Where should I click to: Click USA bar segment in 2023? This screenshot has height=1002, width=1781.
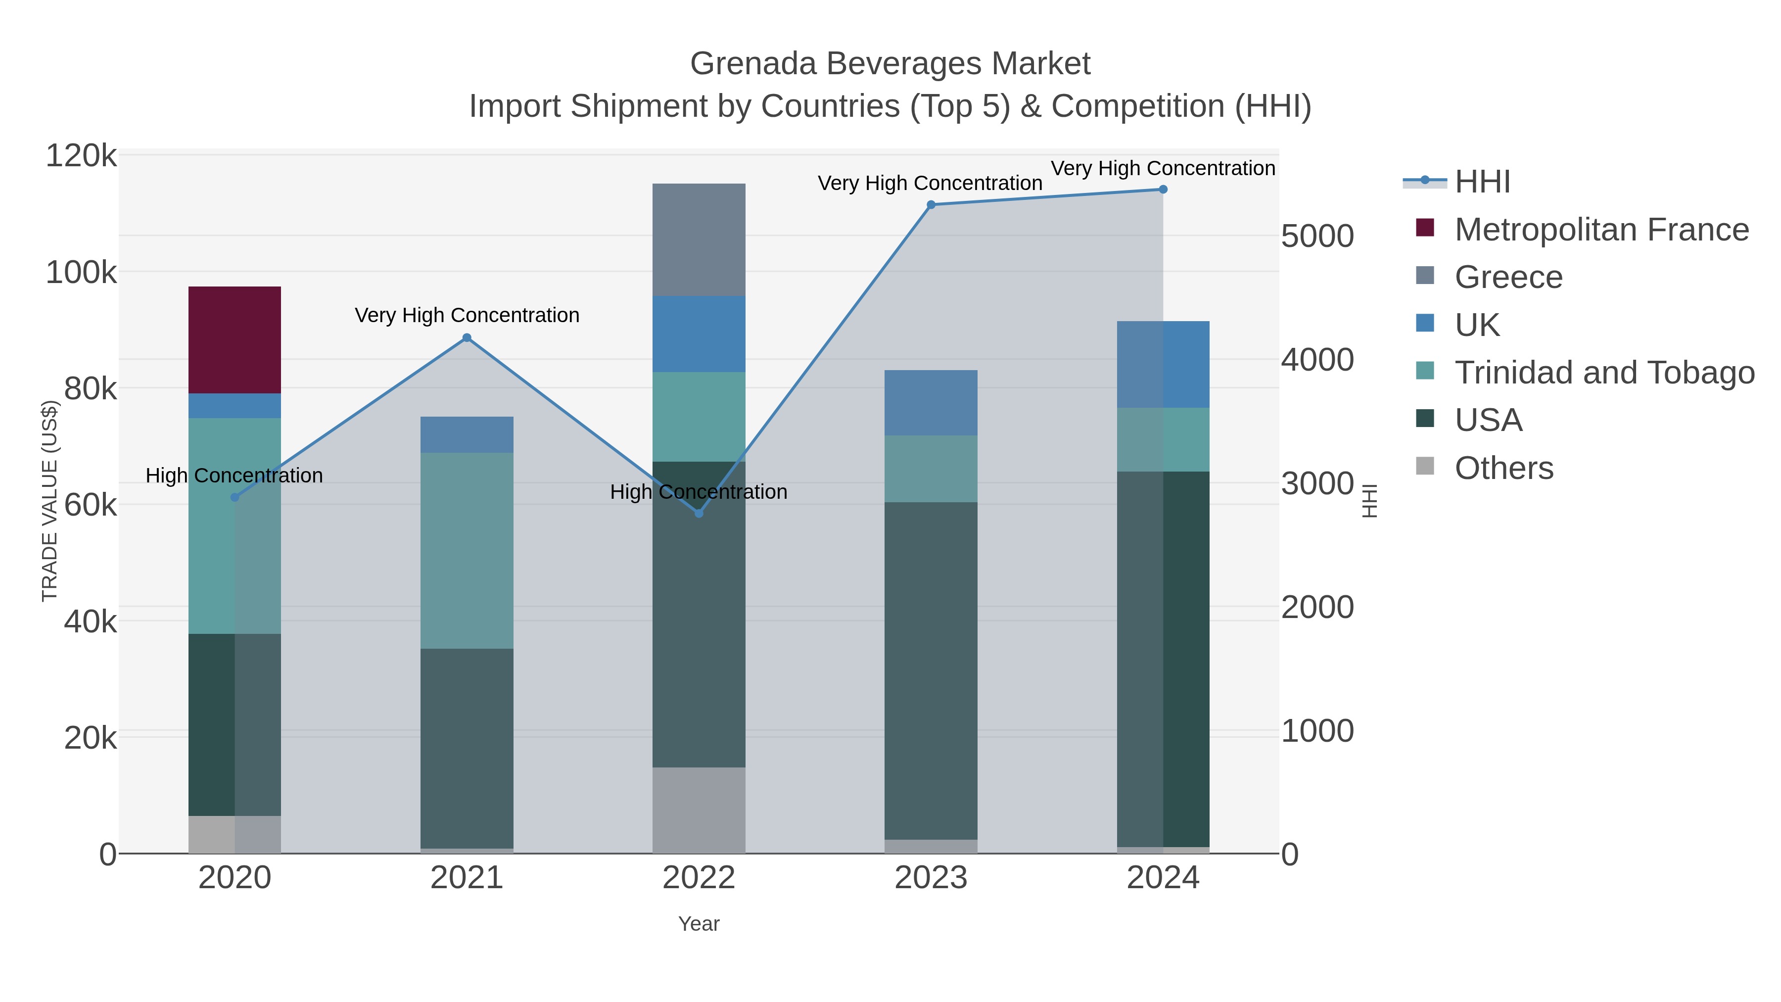(931, 671)
